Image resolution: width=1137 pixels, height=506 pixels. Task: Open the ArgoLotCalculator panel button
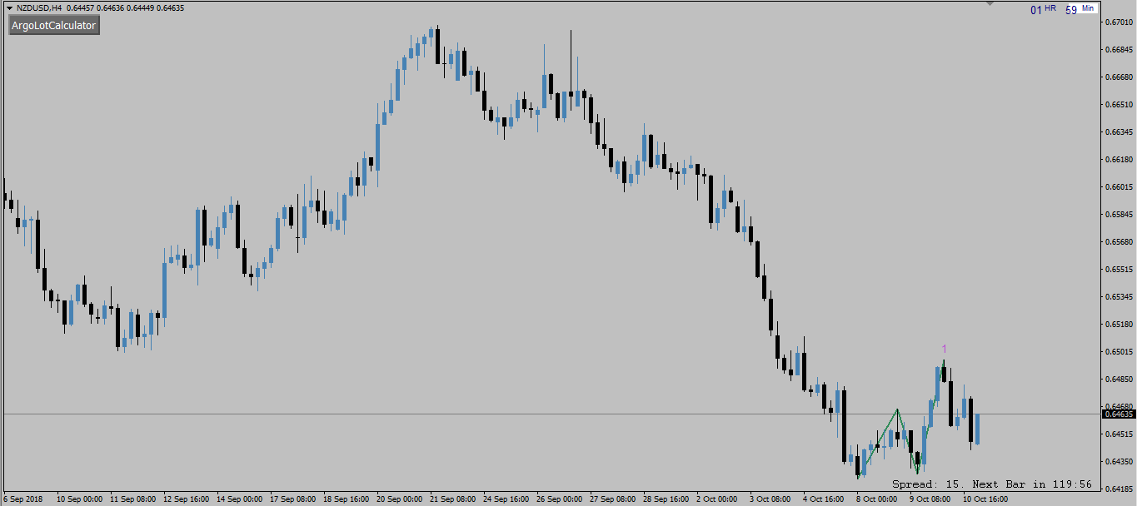click(54, 26)
